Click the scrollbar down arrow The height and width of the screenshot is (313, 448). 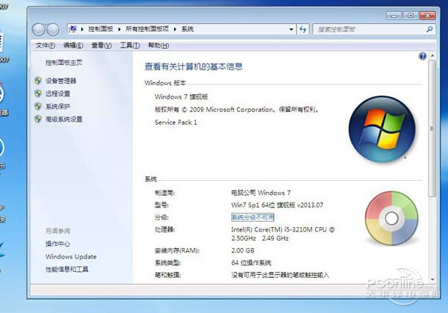(x=432, y=279)
